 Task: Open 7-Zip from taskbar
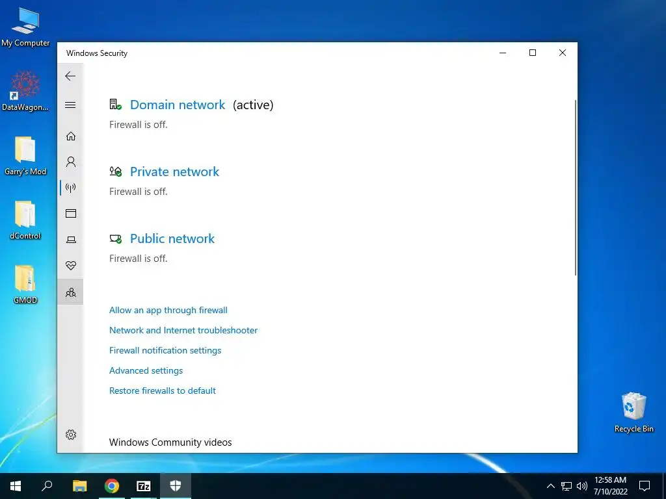[144, 486]
